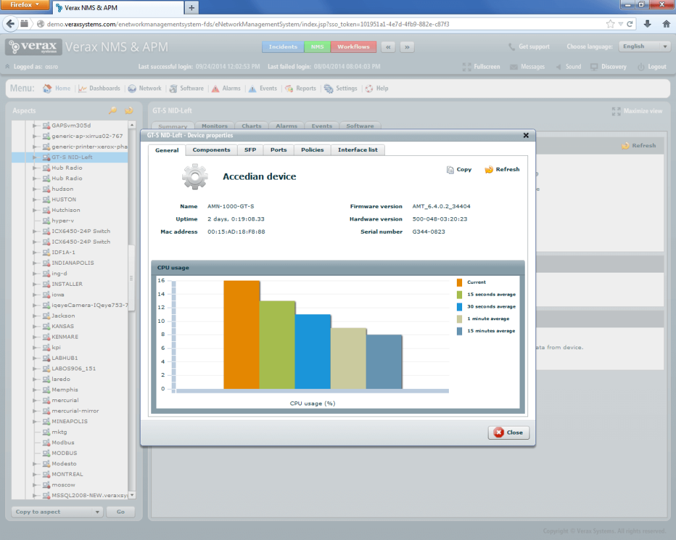
Task: Expand the hudson tree node
Action: 34,189
